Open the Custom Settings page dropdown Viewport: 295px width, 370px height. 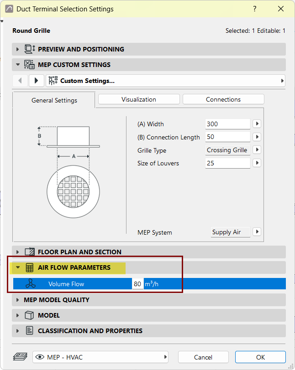tap(165, 81)
